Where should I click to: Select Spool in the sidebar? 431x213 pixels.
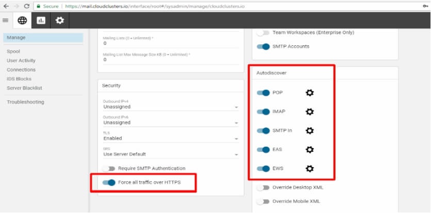point(13,51)
